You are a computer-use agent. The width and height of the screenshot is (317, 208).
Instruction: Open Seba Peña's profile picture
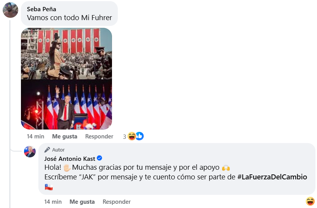pyautogui.click(x=10, y=10)
